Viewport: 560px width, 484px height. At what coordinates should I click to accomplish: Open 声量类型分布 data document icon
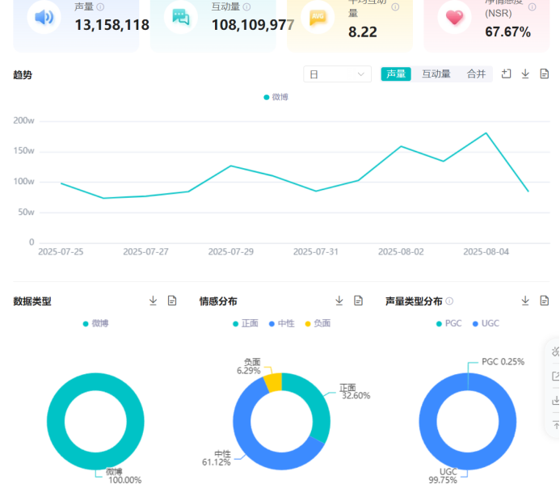(545, 301)
